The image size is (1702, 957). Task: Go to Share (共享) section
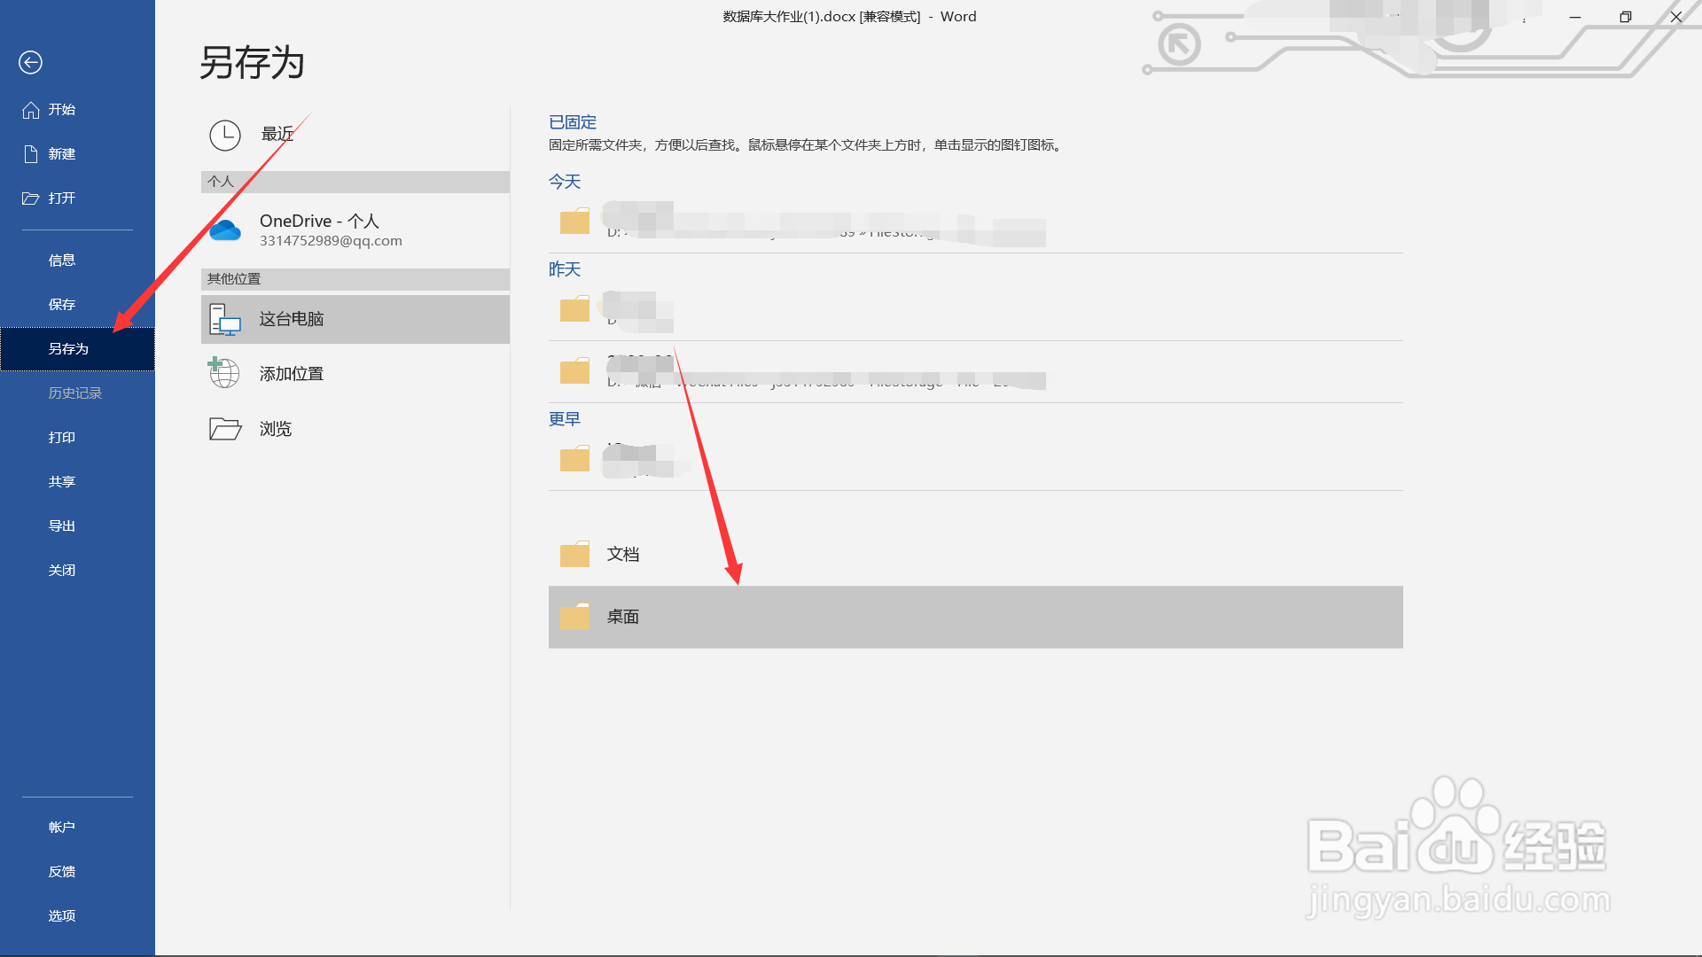62,482
